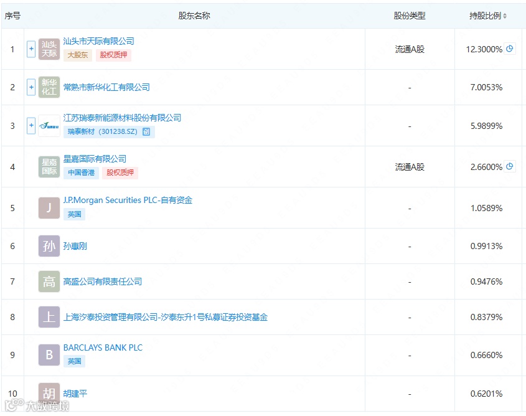
Task: Click 英国 tag under J.P.Morgan
Action: (x=74, y=214)
